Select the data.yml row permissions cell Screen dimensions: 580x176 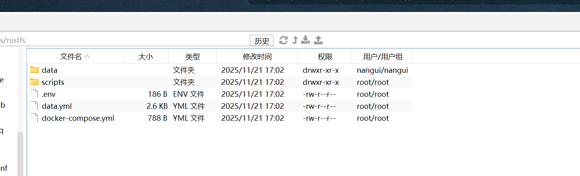point(319,106)
